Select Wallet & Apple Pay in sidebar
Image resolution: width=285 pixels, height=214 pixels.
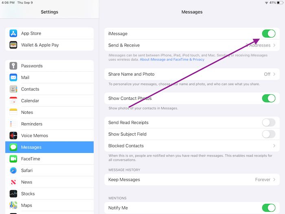tap(49, 45)
